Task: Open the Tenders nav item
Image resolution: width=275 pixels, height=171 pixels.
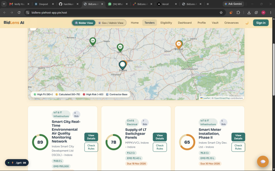Action: pos(149,23)
